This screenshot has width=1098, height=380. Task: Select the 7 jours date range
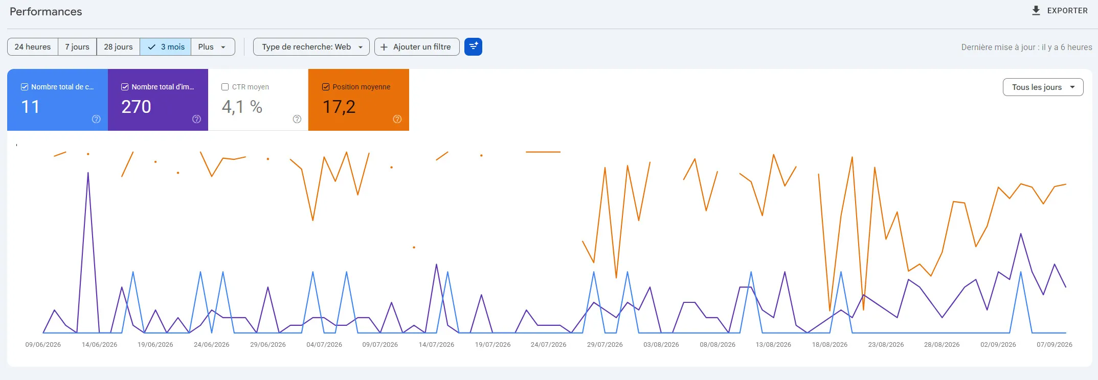[77, 47]
